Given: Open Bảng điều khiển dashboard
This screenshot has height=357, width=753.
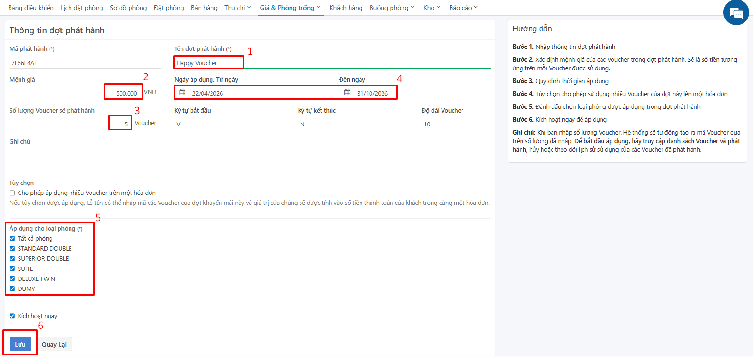Looking at the screenshot, I should pos(31,8).
